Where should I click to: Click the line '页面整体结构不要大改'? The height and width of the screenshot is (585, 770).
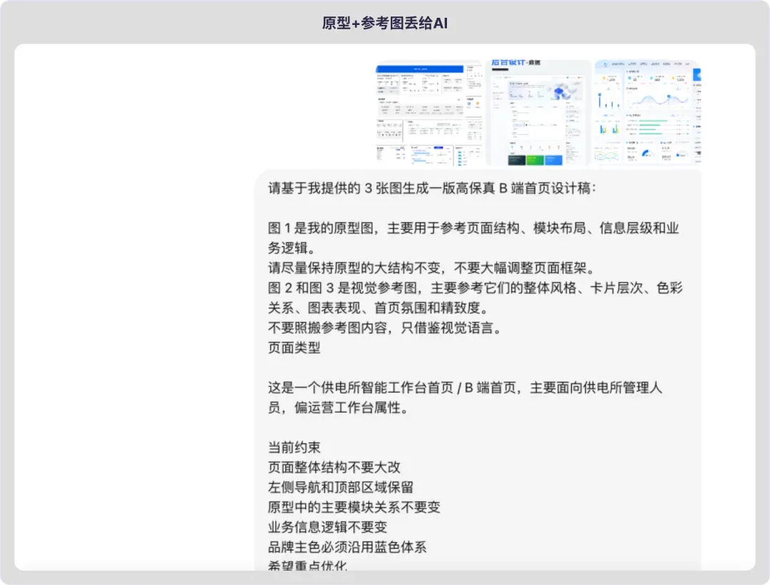(334, 467)
